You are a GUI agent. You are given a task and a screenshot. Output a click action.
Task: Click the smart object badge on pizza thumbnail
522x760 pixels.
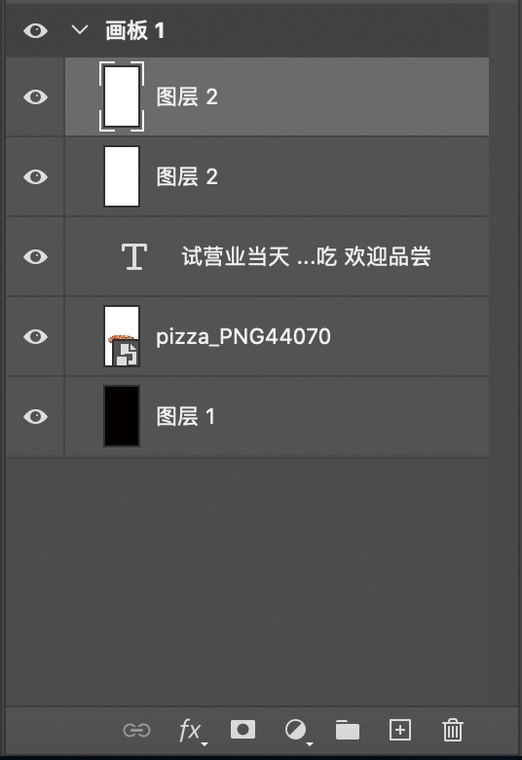pyautogui.click(x=127, y=354)
